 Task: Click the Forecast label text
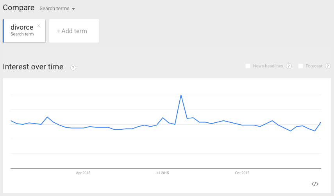click(314, 66)
